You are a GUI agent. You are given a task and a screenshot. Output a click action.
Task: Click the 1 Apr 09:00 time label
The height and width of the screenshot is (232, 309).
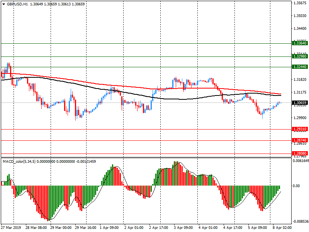pyautogui.click(x=110, y=228)
